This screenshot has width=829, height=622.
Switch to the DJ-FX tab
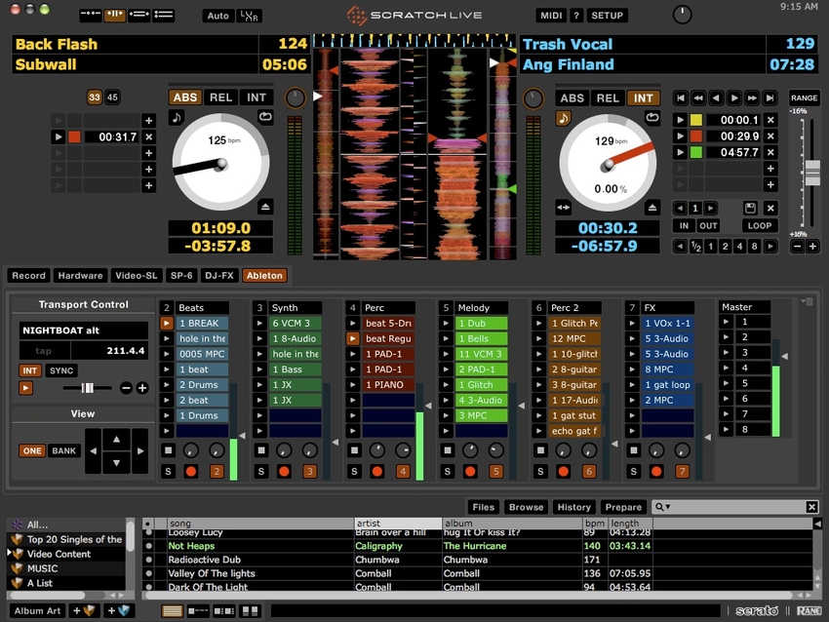click(221, 275)
